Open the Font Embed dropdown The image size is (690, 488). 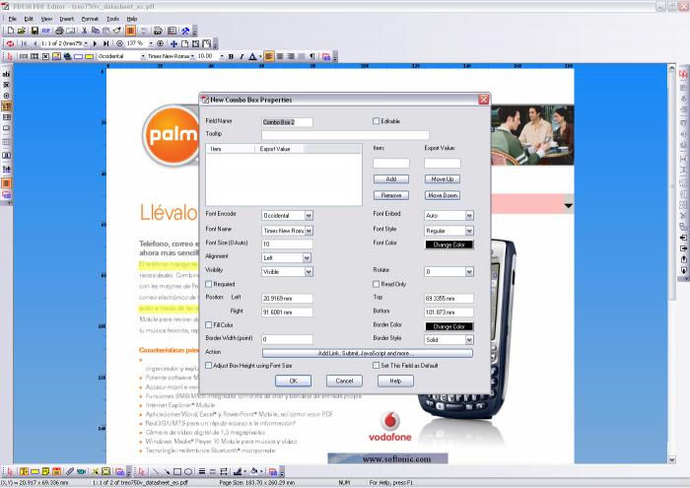pyautogui.click(x=469, y=216)
